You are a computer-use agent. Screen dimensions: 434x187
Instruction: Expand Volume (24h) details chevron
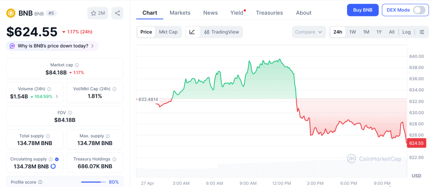pyautogui.click(x=57, y=96)
